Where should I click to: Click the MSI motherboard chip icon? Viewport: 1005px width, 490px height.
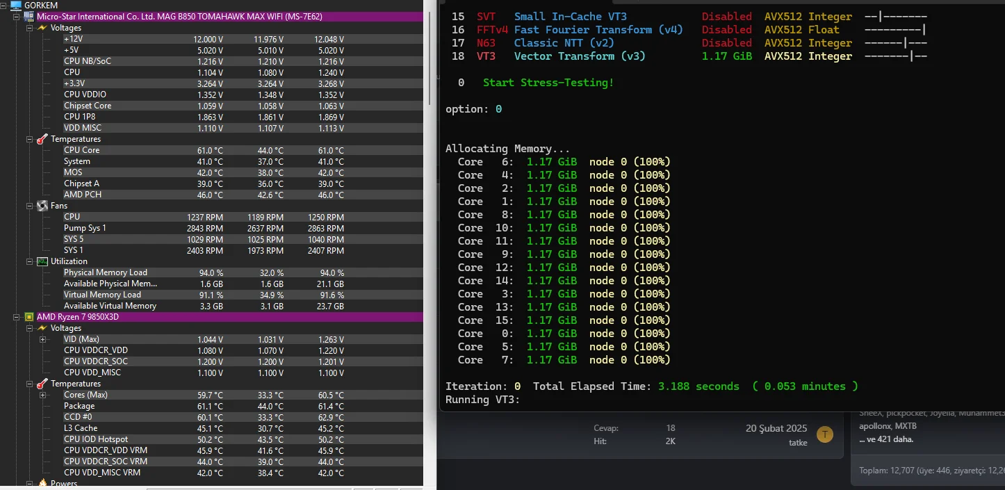click(x=30, y=17)
